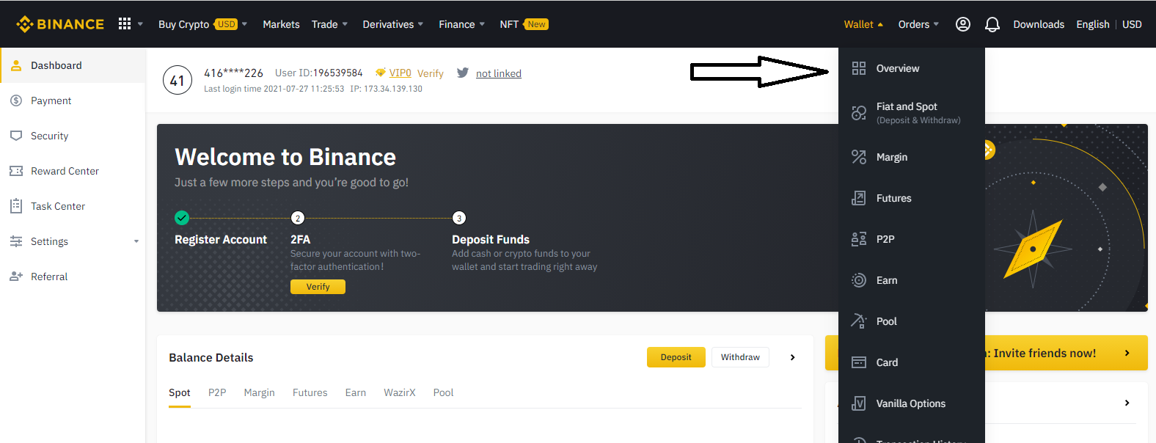
Task: Click the VIP diamond icon
Action: pos(380,73)
